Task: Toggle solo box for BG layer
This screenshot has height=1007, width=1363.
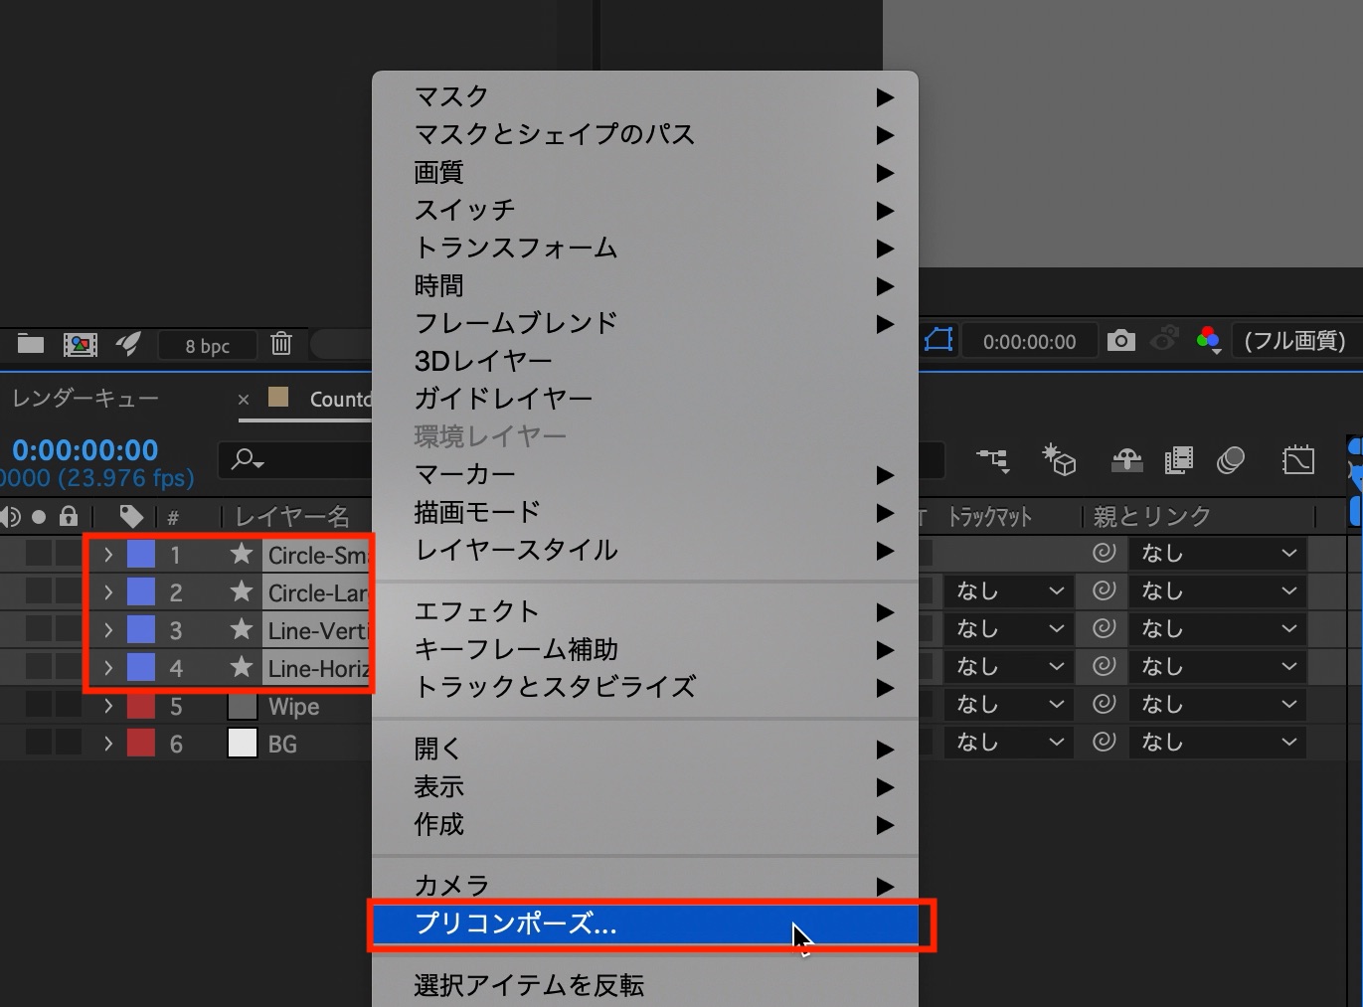Action: [39, 744]
